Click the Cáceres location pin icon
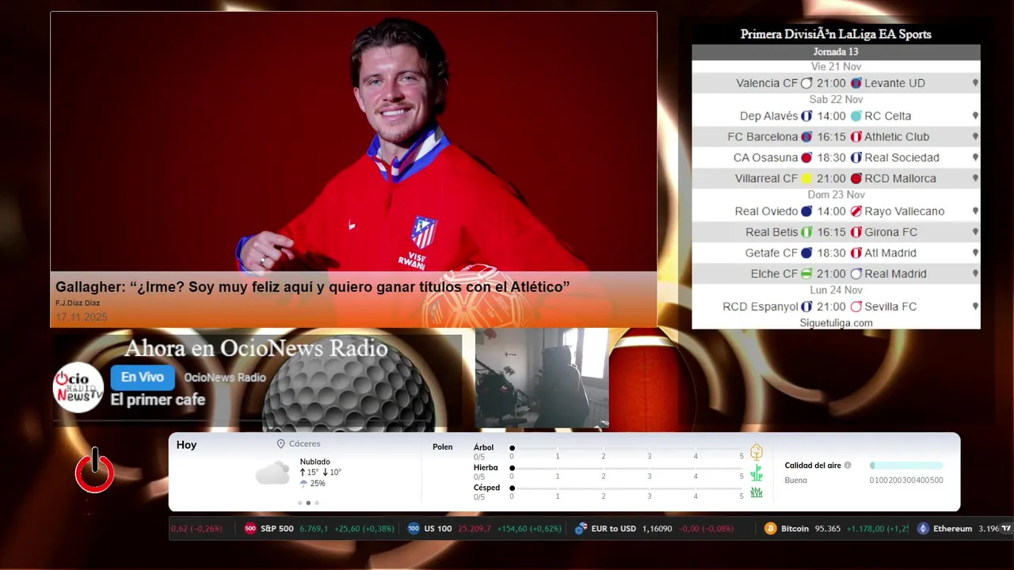The height and width of the screenshot is (570, 1014). tap(280, 444)
